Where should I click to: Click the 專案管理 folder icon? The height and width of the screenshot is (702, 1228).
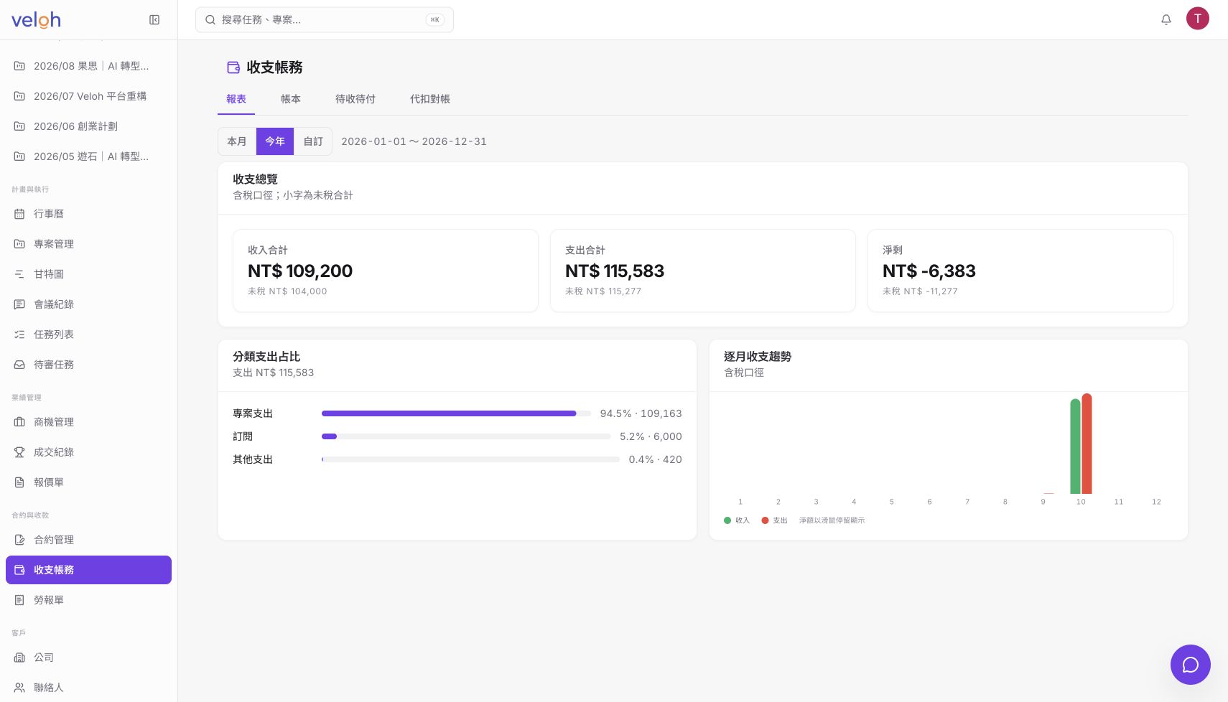(x=19, y=244)
